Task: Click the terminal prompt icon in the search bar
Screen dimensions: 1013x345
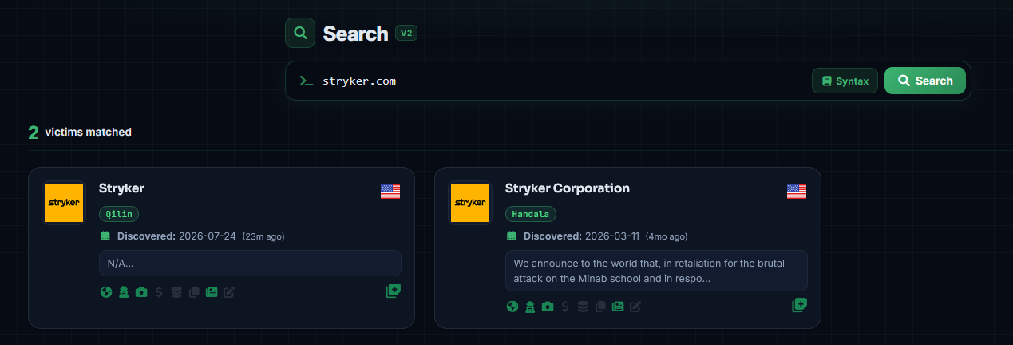Action: tap(306, 81)
